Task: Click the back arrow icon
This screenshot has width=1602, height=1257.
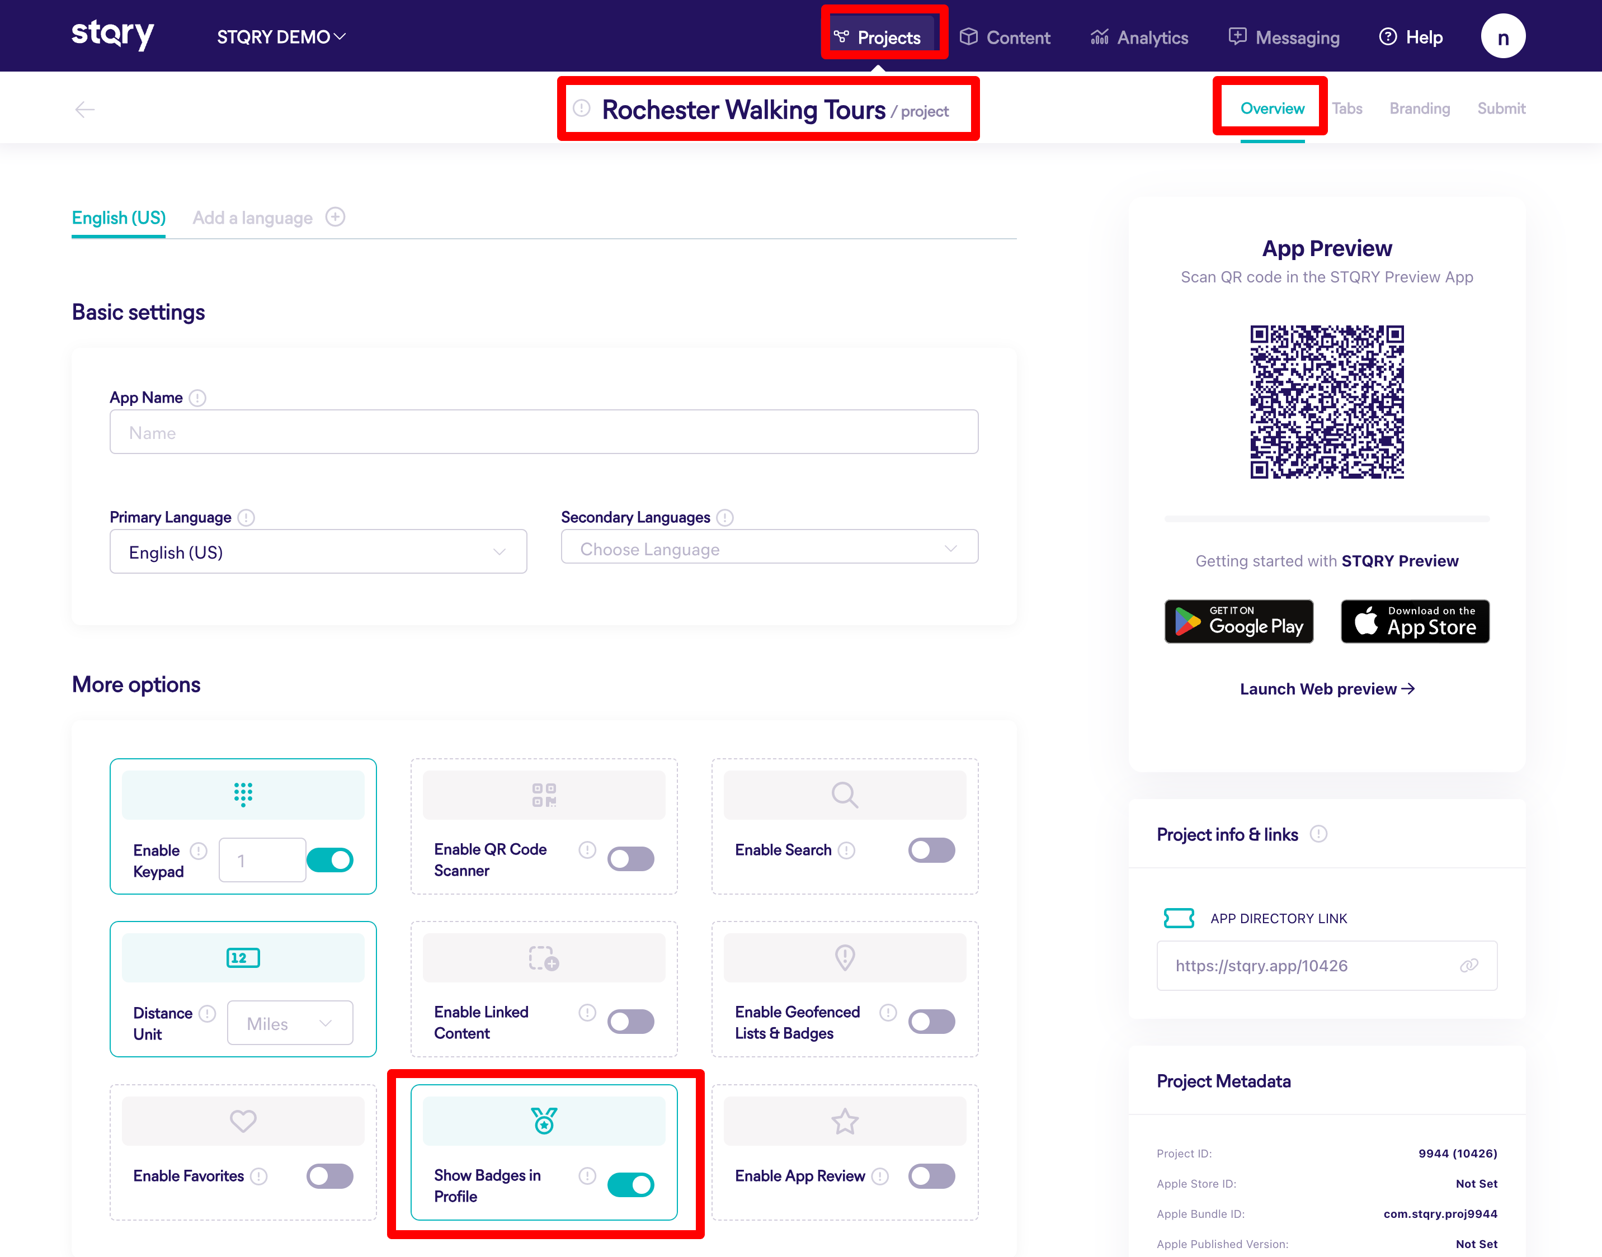Action: pos(84,110)
